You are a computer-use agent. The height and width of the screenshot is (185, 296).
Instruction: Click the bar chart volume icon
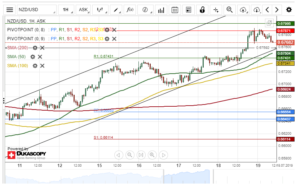coord(161,10)
